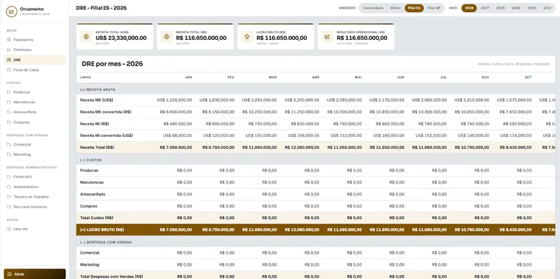Click the DRE table icon in sidebar

pyautogui.click(x=9, y=60)
